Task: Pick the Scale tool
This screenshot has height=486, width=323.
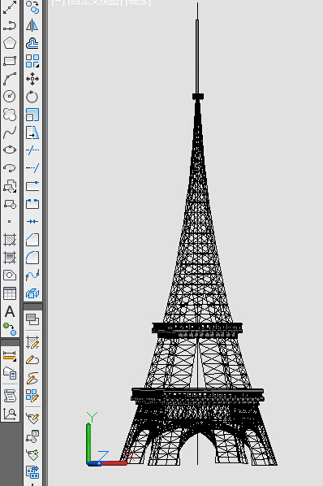Action: click(x=32, y=115)
